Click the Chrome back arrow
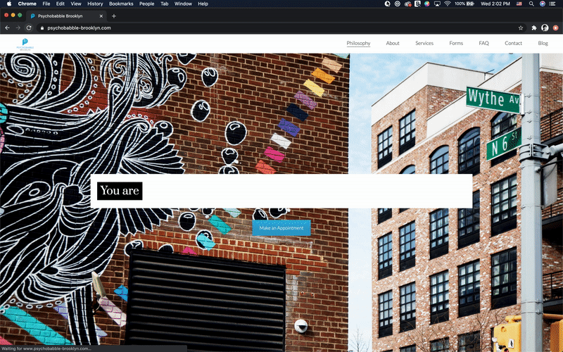The image size is (563, 352). pyautogui.click(x=7, y=27)
